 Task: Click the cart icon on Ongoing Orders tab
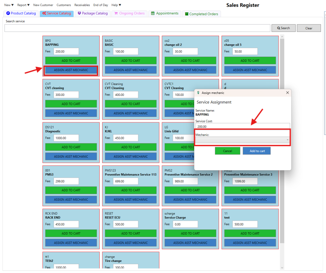click(x=116, y=13)
